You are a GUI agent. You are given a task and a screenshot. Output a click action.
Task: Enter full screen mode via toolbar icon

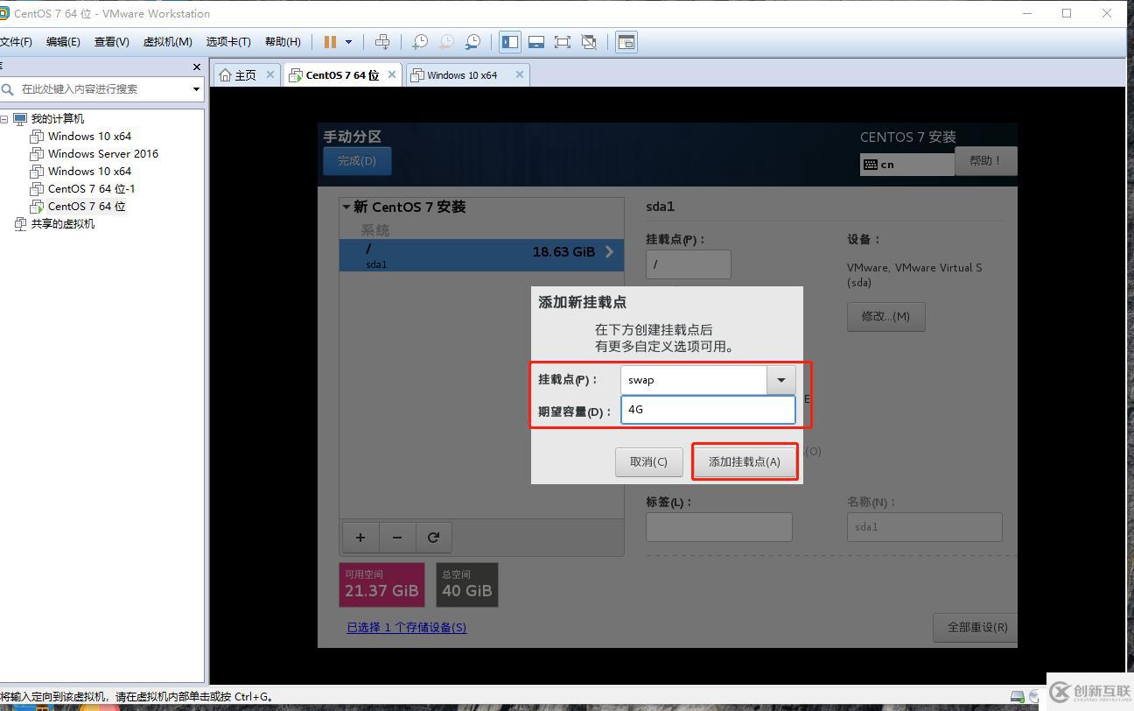[x=563, y=42]
